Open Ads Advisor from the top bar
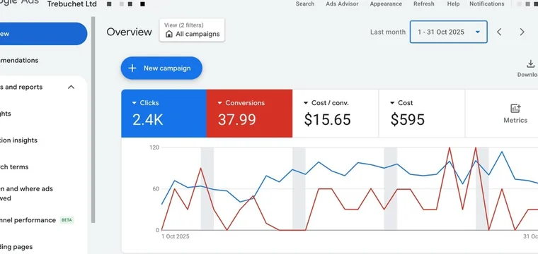This screenshot has width=538, height=254. pos(342,4)
